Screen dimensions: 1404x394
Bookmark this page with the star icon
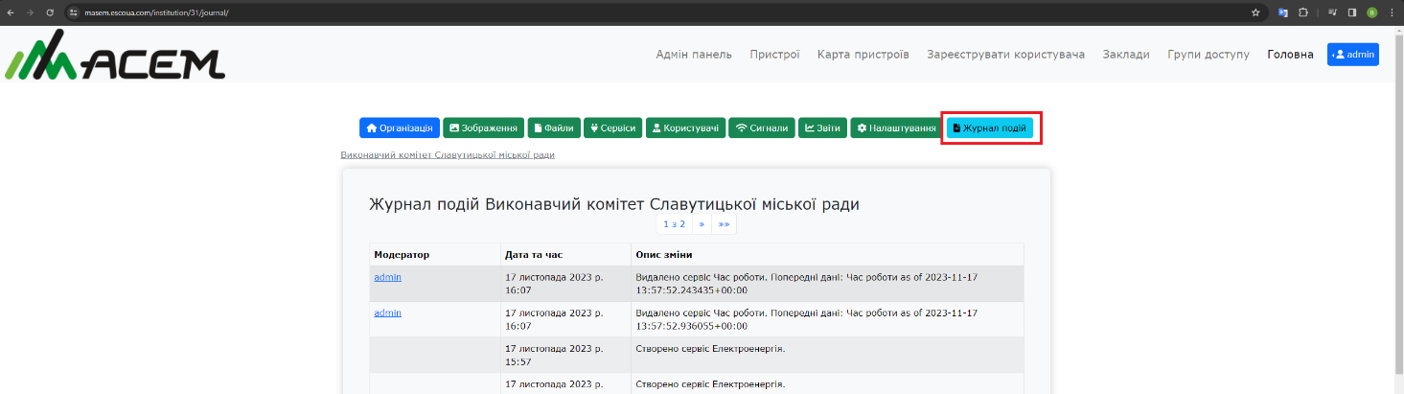click(x=1255, y=12)
